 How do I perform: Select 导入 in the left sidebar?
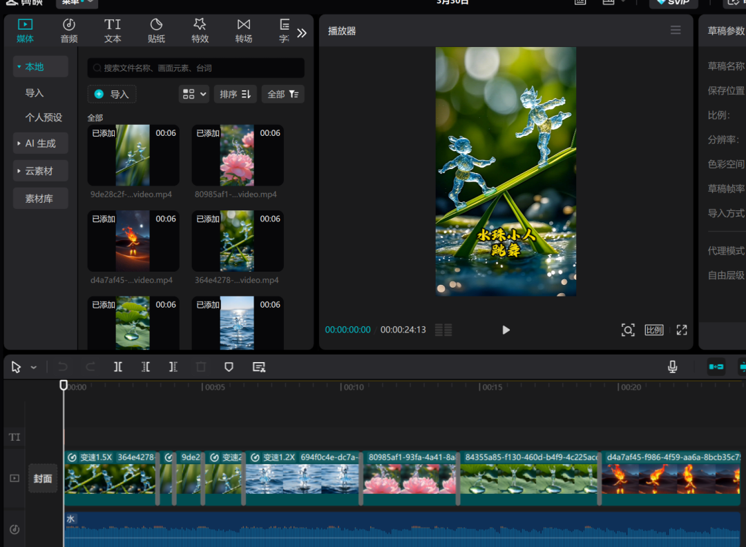[35, 92]
